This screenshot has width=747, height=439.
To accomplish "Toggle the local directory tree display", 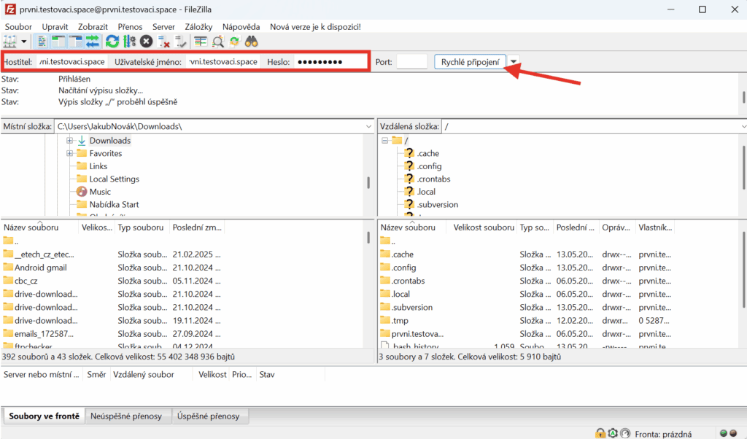I will point(58,42).
